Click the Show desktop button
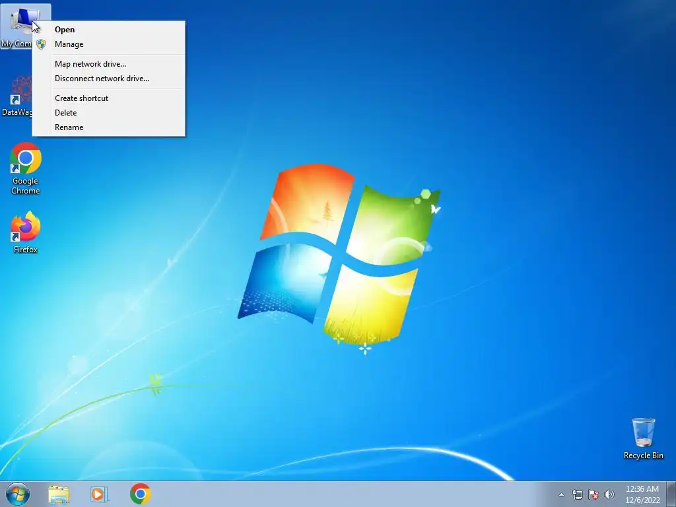 (671, 494)
